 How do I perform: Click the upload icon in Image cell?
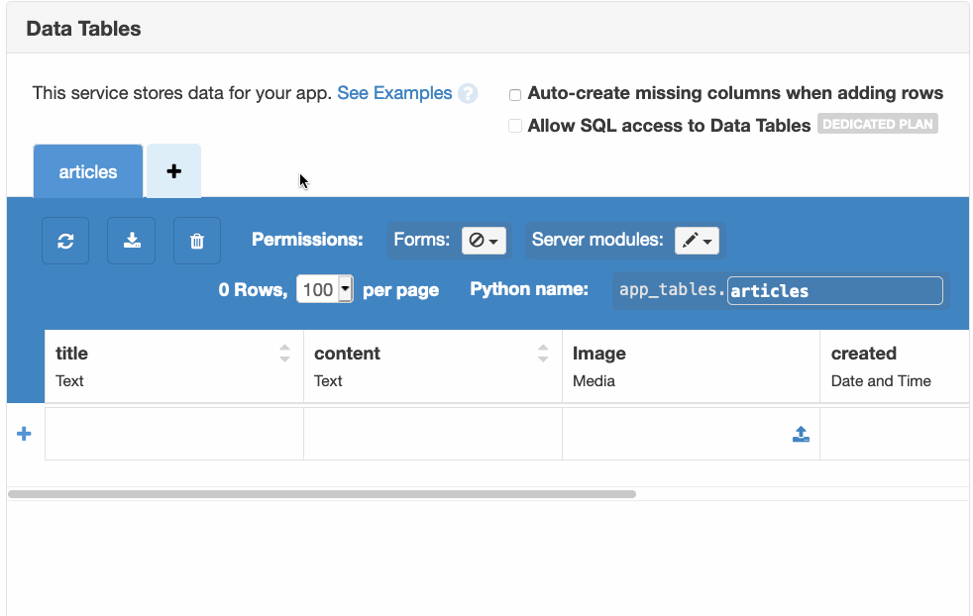[801, 434]
